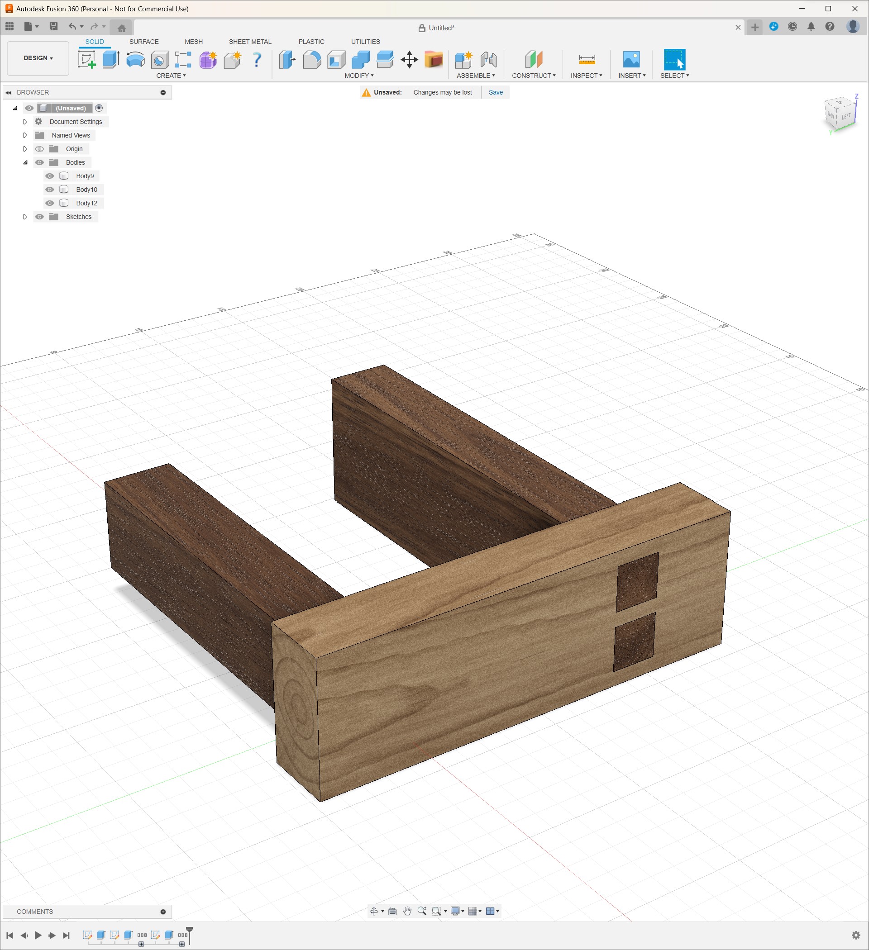Open the Construct dropdown menu

533,76
